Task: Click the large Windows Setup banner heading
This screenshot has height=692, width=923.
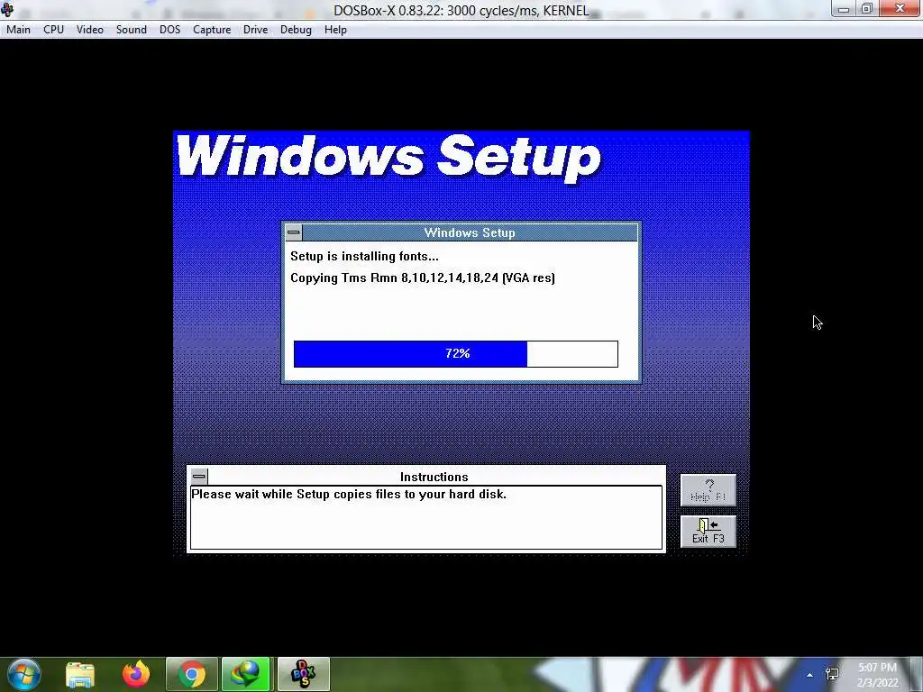Action: point(388,158)
